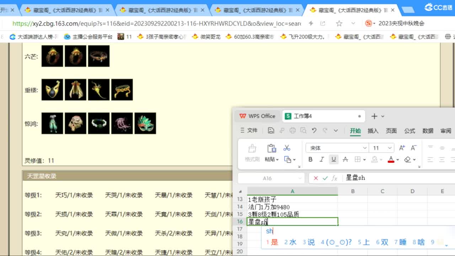455x256 pixels.
Task: Close the second browser tab
Action: 107,10
